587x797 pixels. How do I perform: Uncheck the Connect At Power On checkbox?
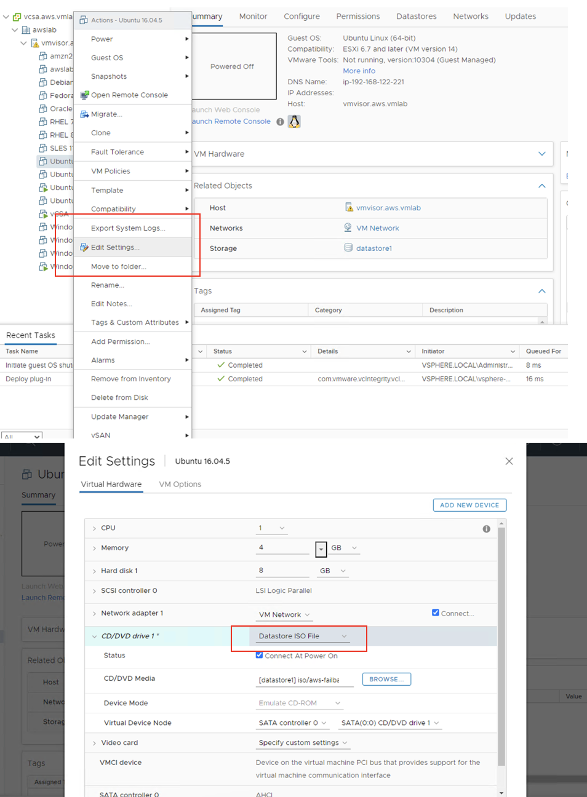pyautogui.click(x=259, y=655)
